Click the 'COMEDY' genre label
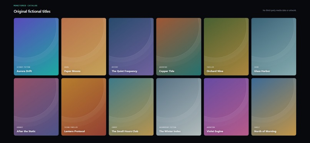Image resolution: width=310 pixels, height=143 pixels. [x=115, y=127]
